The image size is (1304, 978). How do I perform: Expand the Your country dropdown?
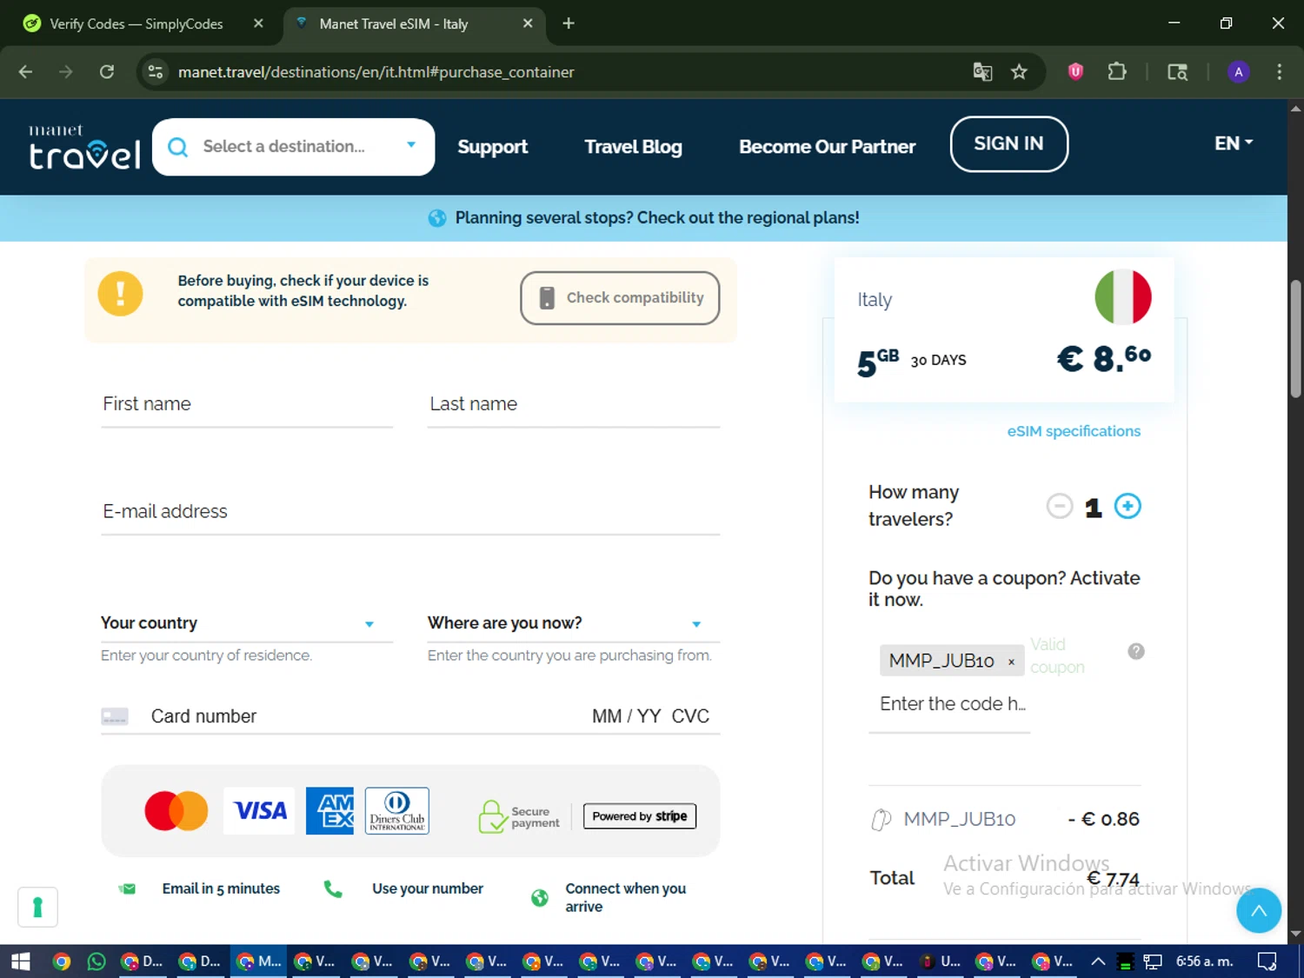pos(247,623)
